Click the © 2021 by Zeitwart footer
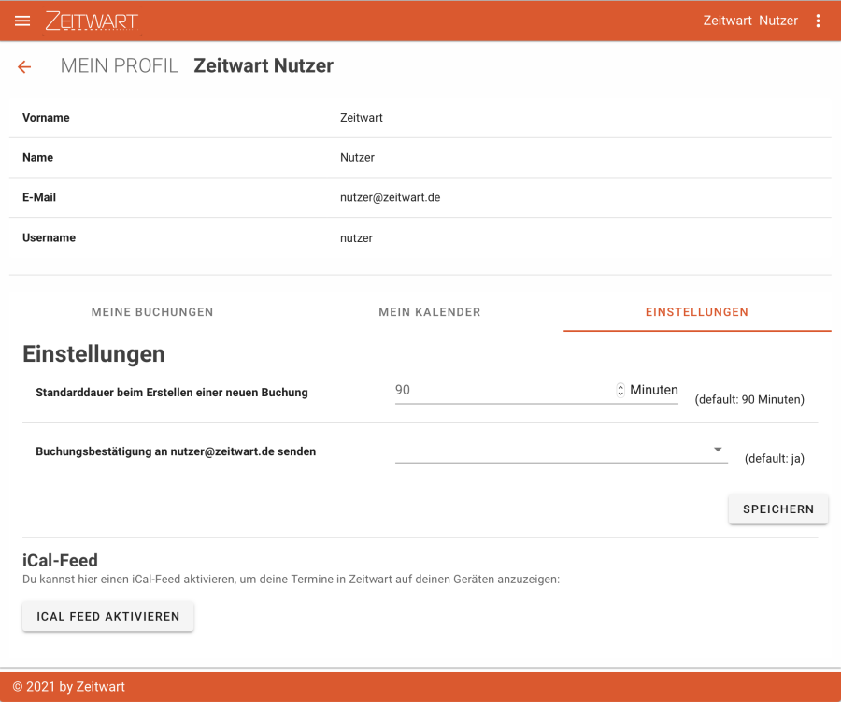Screen dimensions: 841x702 [68, 687]
